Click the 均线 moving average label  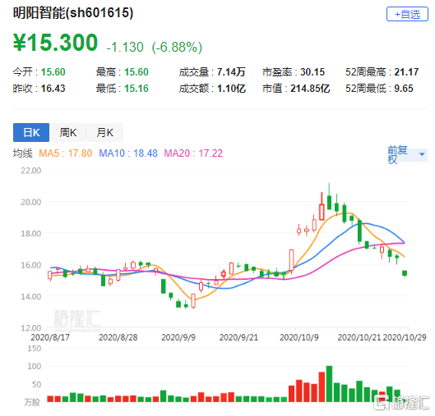click(x=22, y=153)
